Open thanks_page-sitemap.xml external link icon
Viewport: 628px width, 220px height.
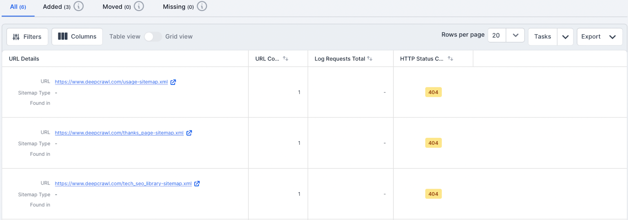189,133
